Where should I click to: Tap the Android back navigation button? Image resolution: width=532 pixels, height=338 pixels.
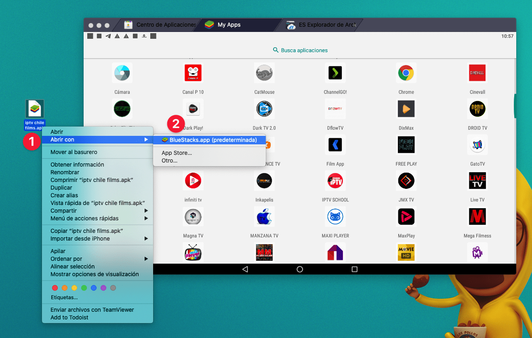pos(245,269)
